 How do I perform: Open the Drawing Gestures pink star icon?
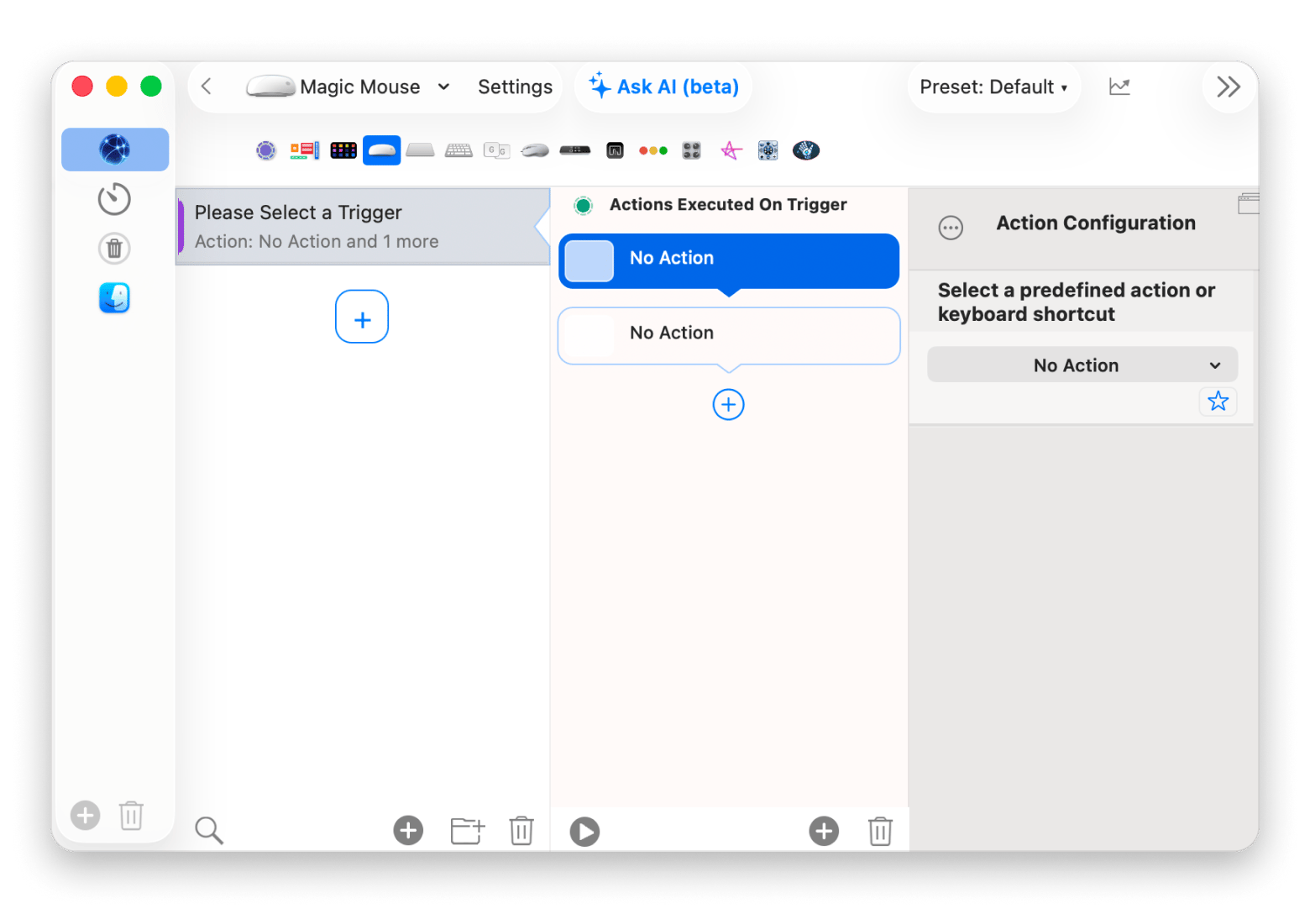point(731,150)
